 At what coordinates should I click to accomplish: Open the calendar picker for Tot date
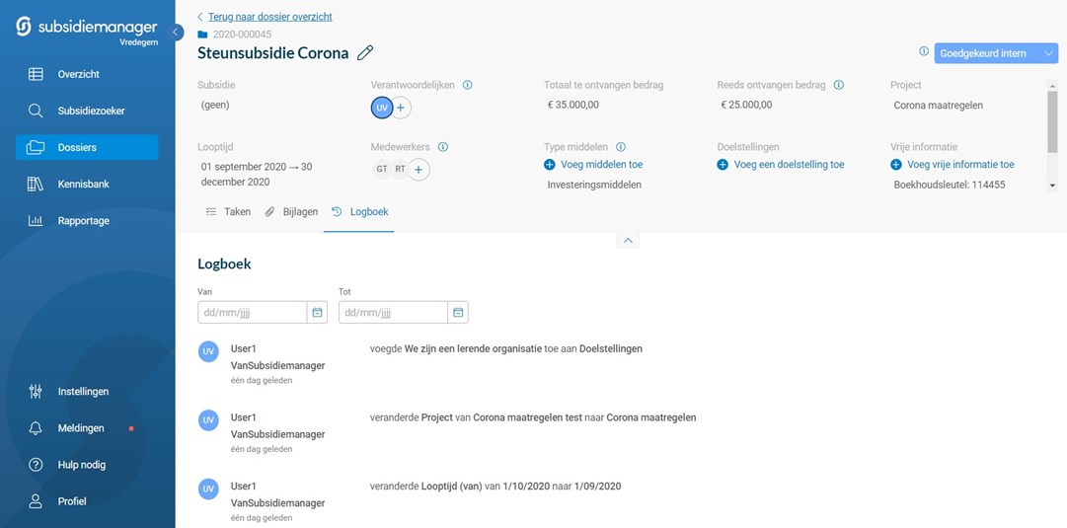click(x=458, y=313)
